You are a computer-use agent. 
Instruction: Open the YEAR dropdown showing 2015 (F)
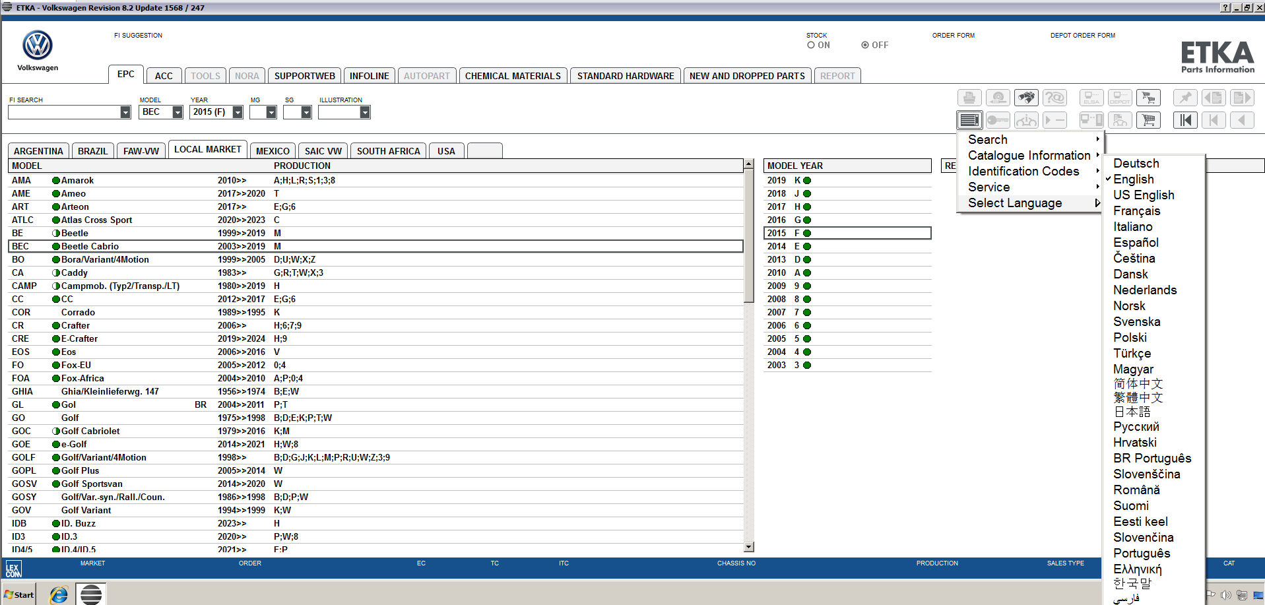tap(238, 112)
